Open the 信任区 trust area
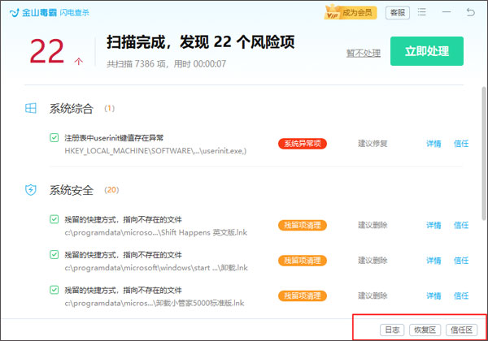The height and width of the screenshot is (341, 488). [x=461, y=330]
